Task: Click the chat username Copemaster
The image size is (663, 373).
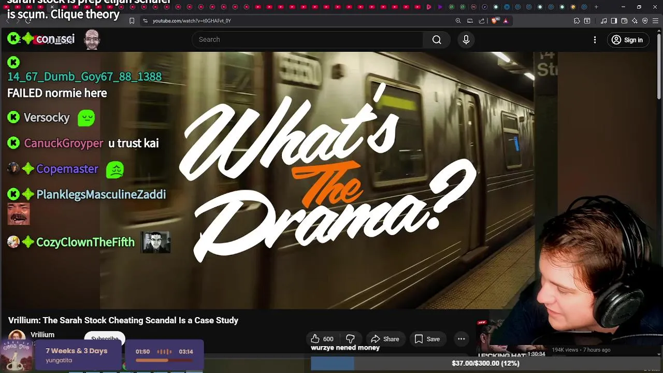Action: (x=67, y=169)
